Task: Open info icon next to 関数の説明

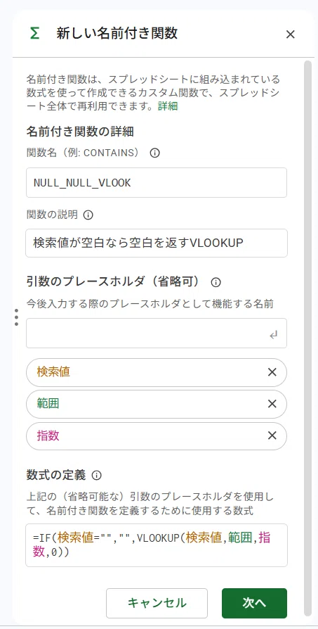Action: pos(88,215)
